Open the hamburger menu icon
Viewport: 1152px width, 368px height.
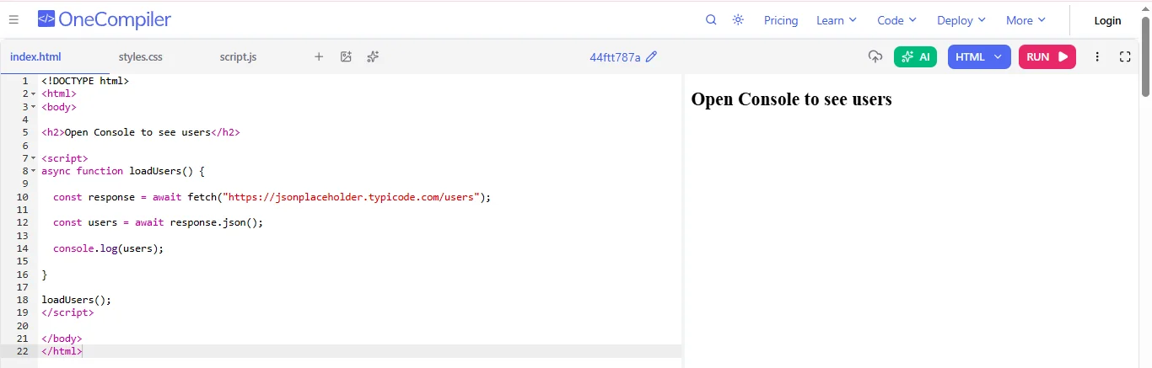13,19
